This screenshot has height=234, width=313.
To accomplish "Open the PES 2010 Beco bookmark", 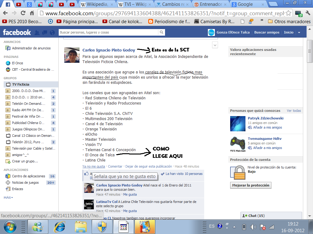I will click(x=22, y=21).
